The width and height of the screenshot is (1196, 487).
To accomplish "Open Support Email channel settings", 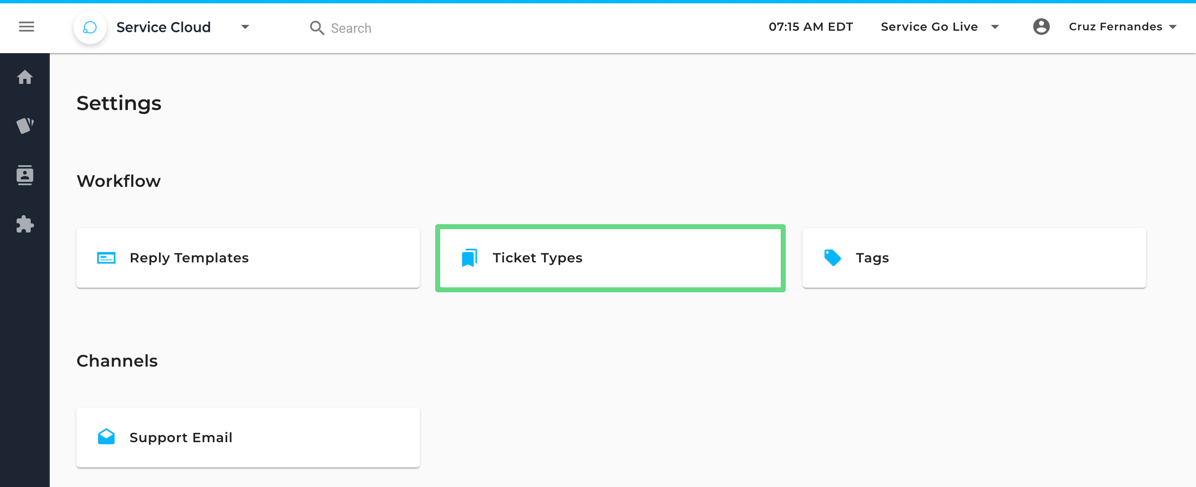I will coord(248,437).
